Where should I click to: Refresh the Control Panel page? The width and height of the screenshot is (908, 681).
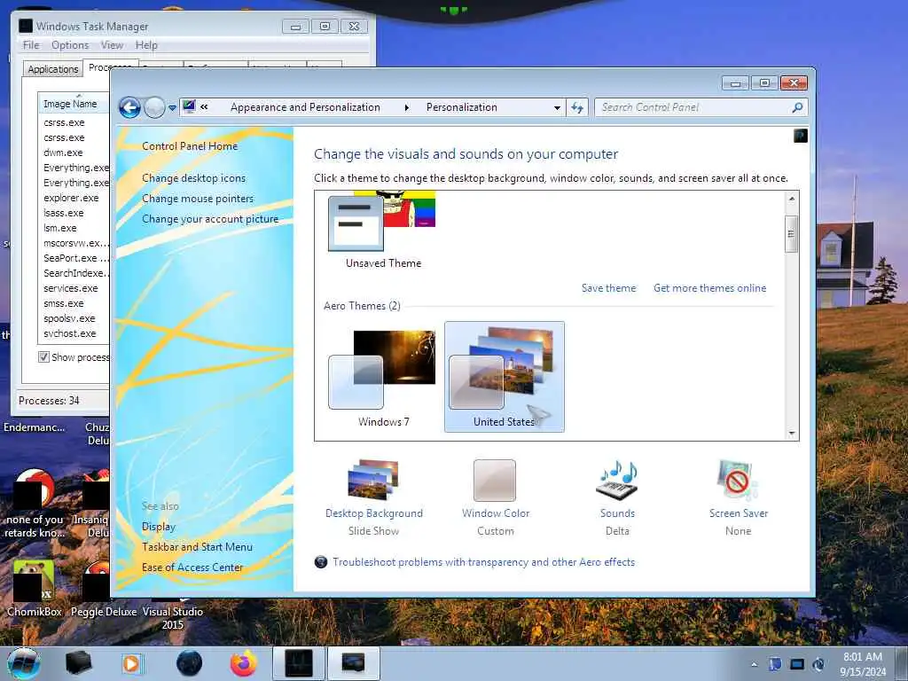[x=577, y=107]
